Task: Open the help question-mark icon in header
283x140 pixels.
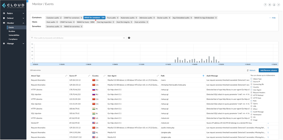Action: 265,5
